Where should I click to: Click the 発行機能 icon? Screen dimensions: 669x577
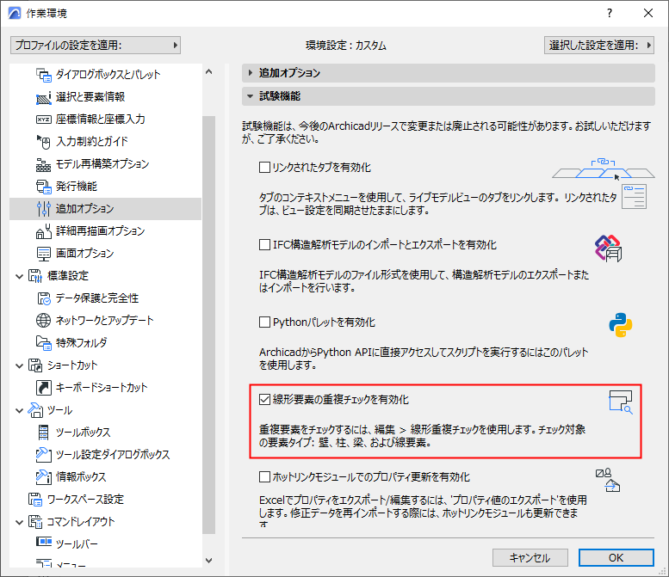44,187
